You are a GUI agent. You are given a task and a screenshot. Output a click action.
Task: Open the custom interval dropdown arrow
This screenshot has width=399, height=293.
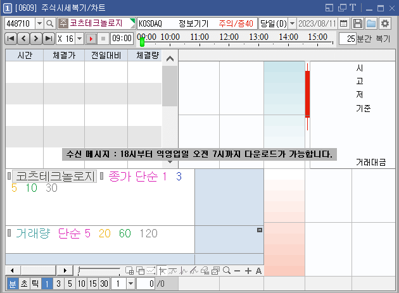pos(130,284)
